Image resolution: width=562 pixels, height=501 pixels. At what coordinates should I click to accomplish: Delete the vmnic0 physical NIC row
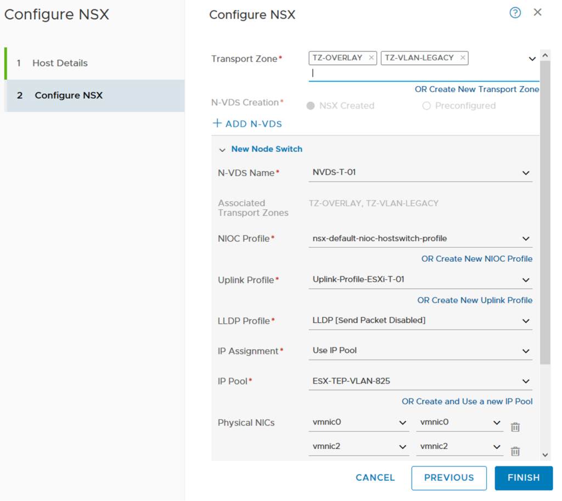click(515, 427)
